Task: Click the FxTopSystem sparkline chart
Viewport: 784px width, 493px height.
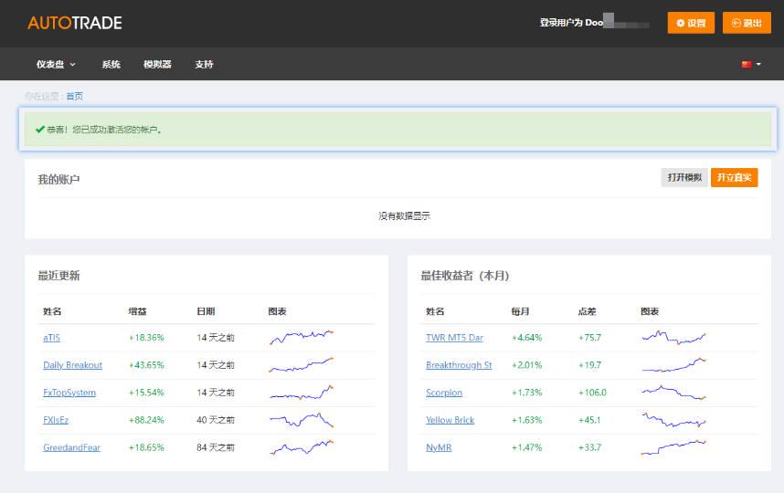Action: (302, 392)
